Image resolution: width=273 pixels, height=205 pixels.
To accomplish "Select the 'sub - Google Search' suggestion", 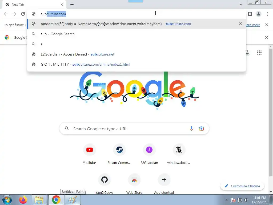I will coord(136,34).
